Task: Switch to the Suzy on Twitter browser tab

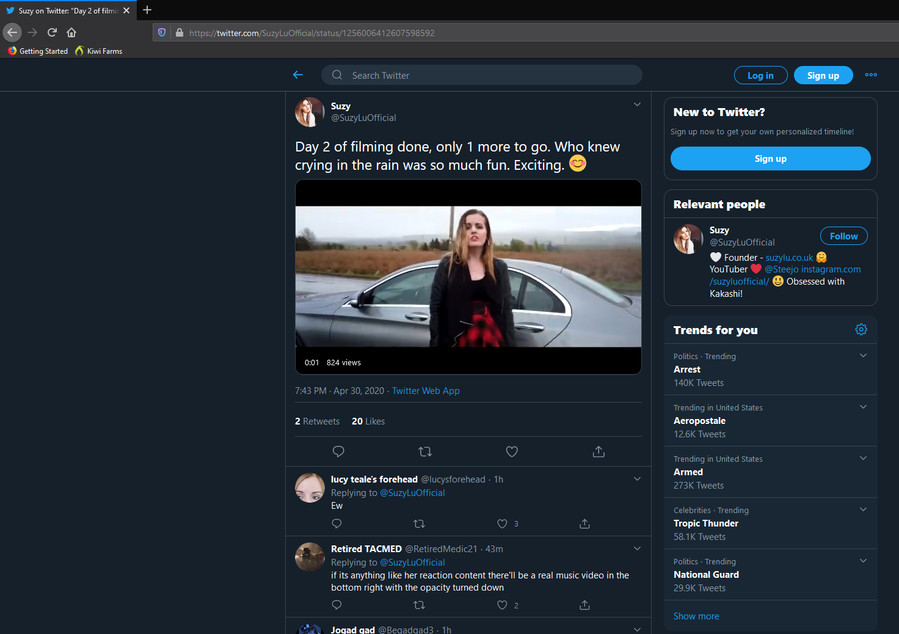Action: pos(68,10)
